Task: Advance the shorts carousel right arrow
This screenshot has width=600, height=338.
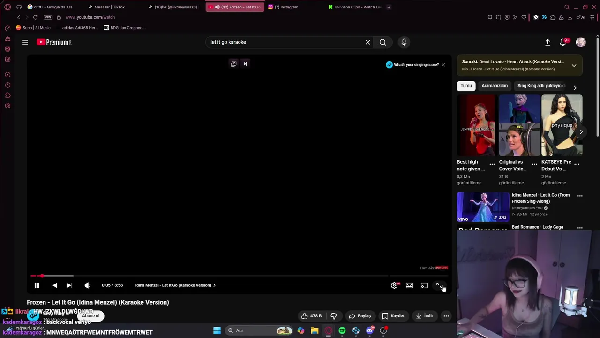Action: coord(581,132)
